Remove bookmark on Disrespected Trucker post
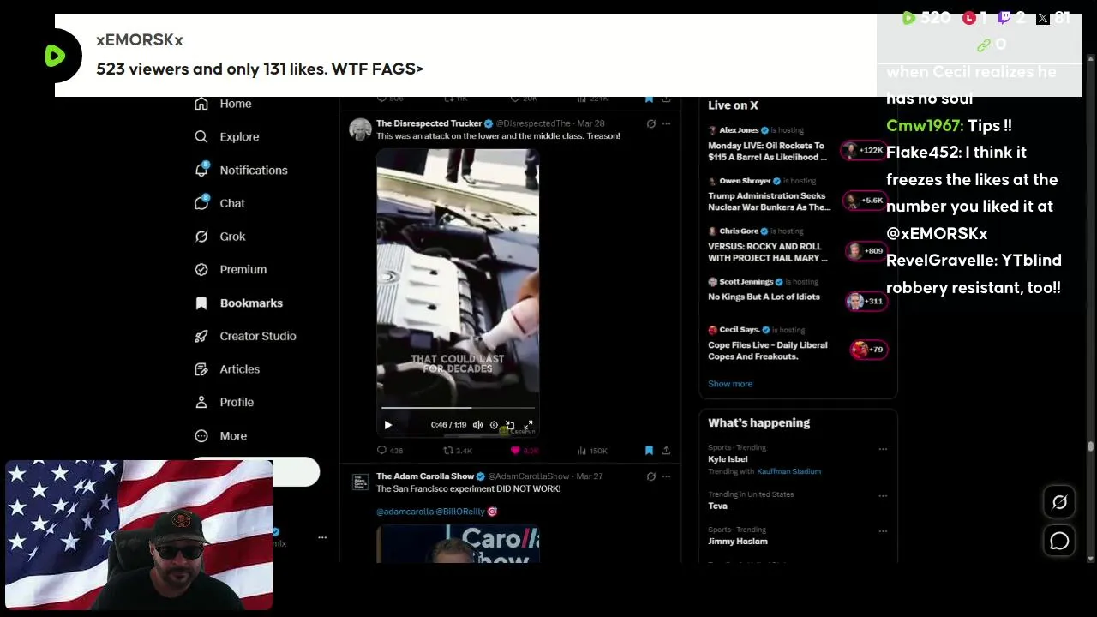1097x617 pixels. (649, 450)
